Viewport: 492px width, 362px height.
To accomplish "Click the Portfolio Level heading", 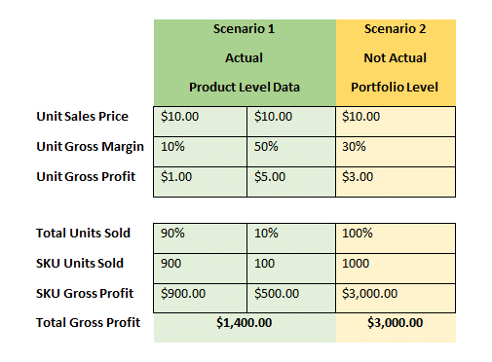I will (395, 87).
